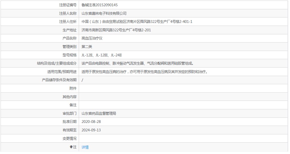
Task: Select approval date 2020-08-28
Action: (x=91, y=122)
